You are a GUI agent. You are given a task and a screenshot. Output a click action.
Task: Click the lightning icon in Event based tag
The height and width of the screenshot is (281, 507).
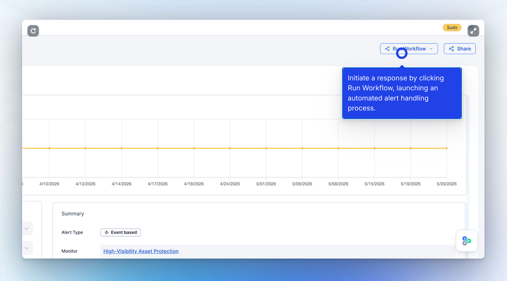coord(106,232)
